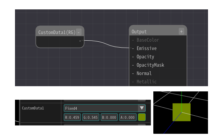
Task: Click the CustomData1(RG) node output pin
Action: click(80, 41)
